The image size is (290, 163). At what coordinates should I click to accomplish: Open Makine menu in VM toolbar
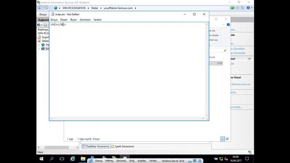109,161
